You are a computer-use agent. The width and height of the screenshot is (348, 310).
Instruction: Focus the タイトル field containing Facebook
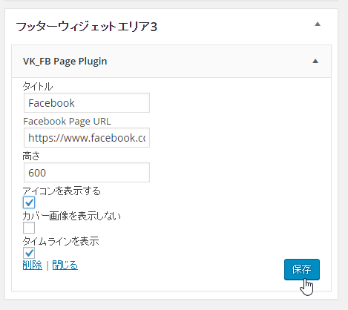click(x=87, y=103)
